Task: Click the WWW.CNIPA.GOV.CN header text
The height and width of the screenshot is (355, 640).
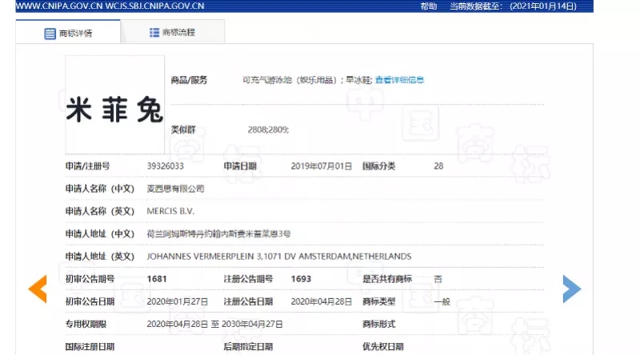Action: click(x=58, y=6)
